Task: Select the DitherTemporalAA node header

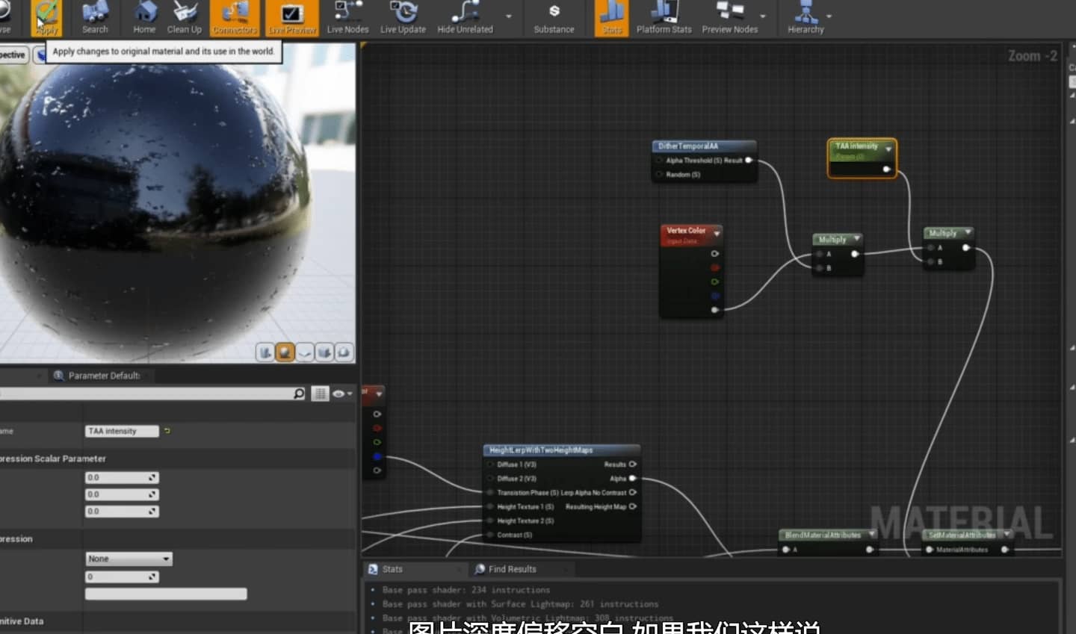Action: [704, 146]
